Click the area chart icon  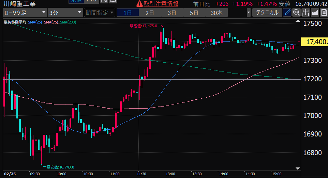314,13
